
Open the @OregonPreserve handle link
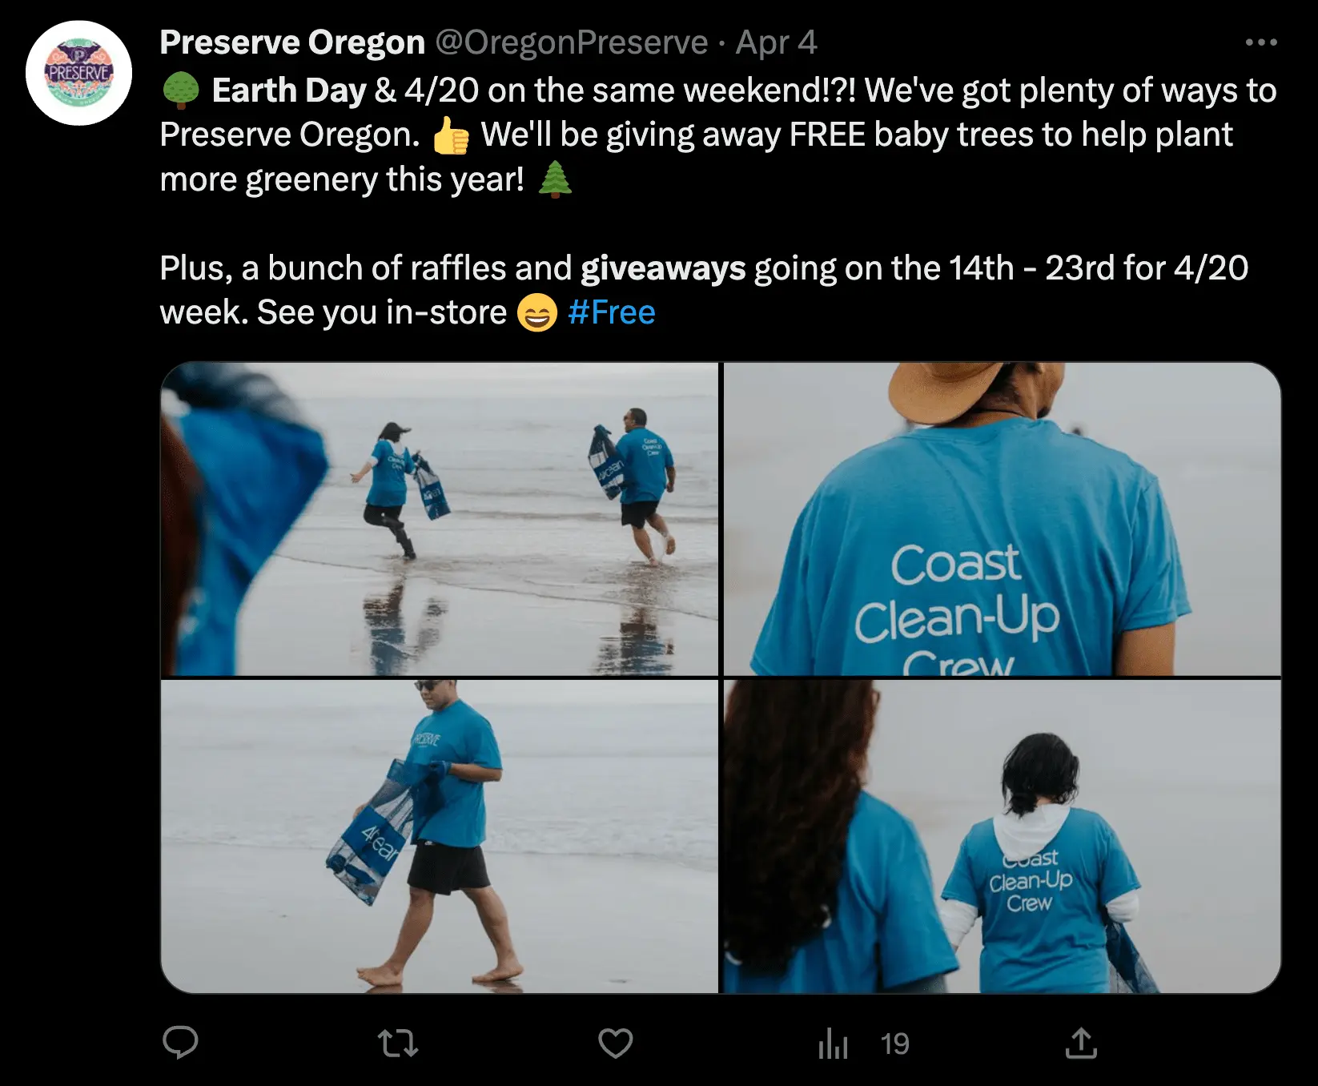point(572,42)
